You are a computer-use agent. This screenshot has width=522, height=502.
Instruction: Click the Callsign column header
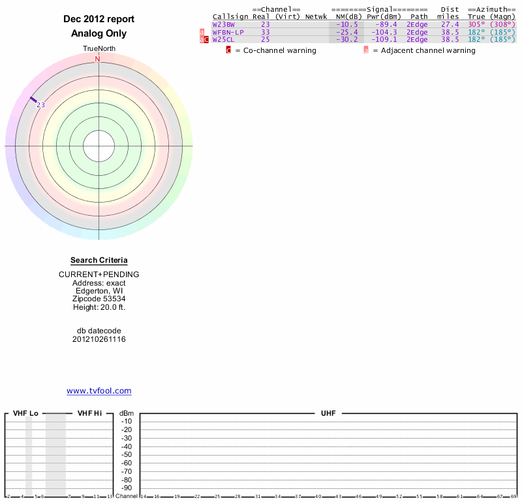[230, 16]
